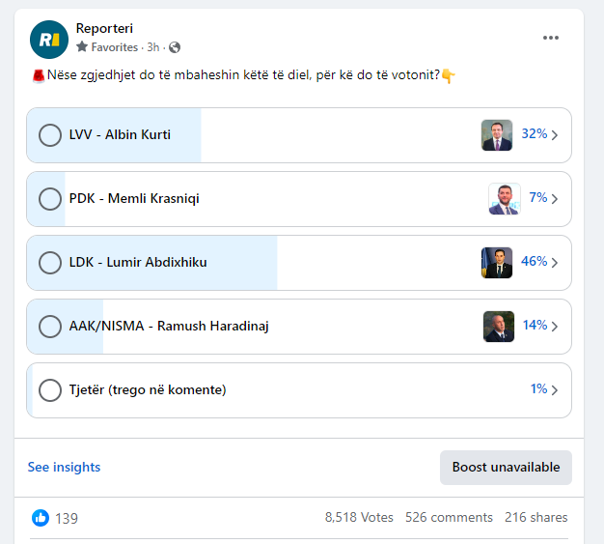Open Albin Kurti voter photo thumbnail

point(497,135)
